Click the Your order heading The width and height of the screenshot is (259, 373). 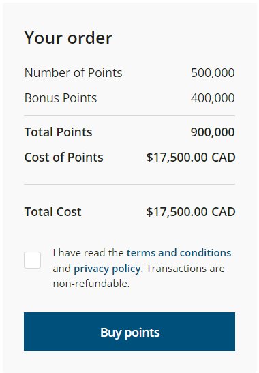click(68, 38)
